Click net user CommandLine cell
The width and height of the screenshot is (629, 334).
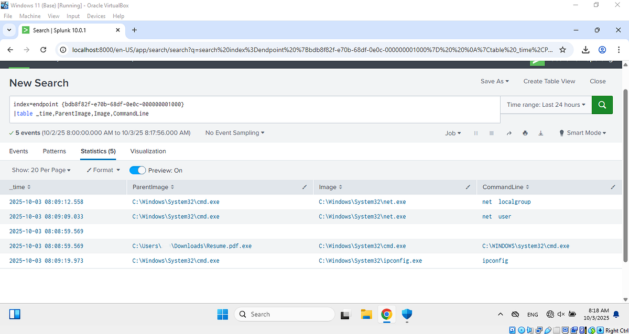pos(496,217)
